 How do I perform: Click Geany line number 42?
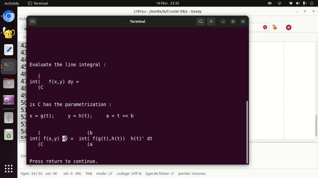(23, 45)
